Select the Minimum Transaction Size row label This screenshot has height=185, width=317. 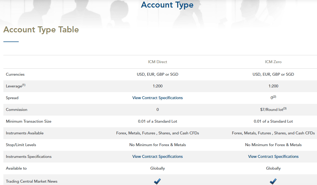coord(29,121)
